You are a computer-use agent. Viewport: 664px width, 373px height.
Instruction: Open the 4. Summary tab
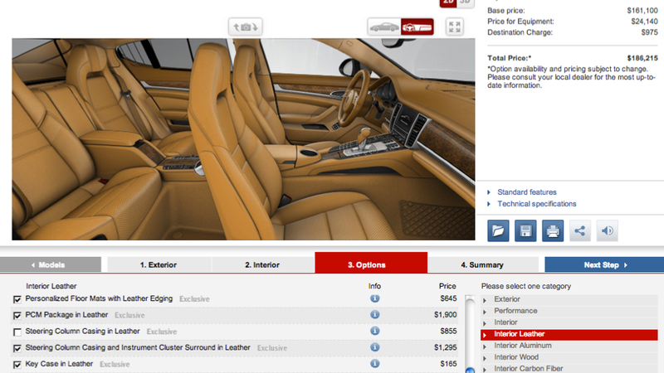point(483,264)
